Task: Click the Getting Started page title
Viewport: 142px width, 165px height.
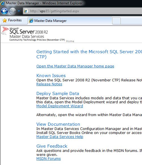Action: 89,54
